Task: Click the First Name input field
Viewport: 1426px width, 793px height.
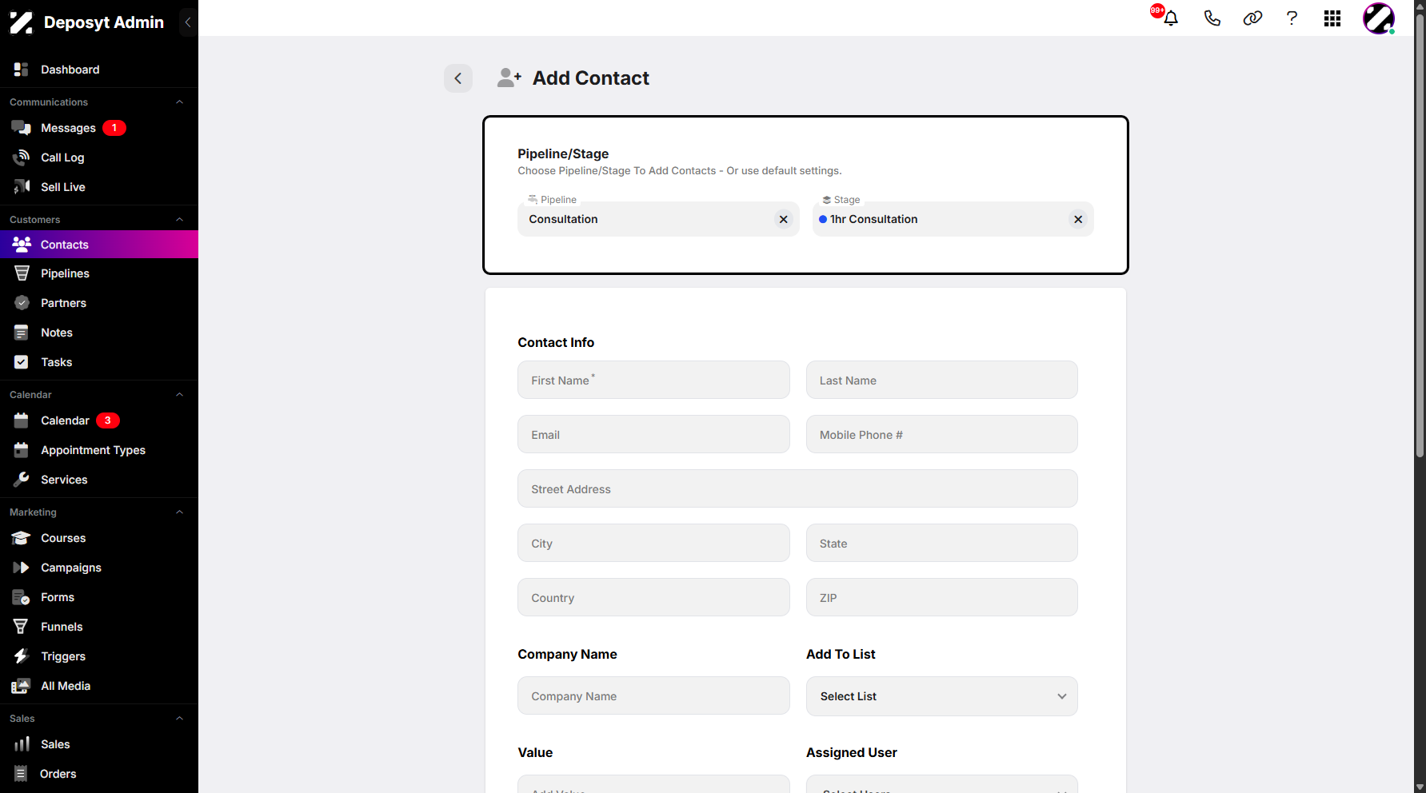Action: click(x=653, y=380)
